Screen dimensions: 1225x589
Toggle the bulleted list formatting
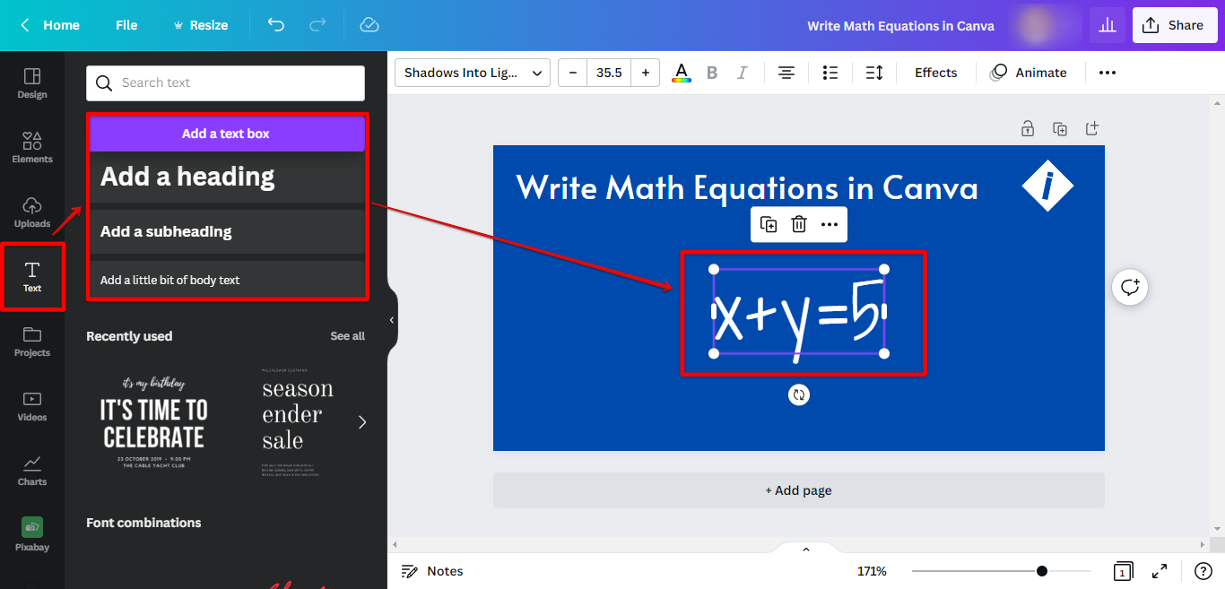point(830,73)
